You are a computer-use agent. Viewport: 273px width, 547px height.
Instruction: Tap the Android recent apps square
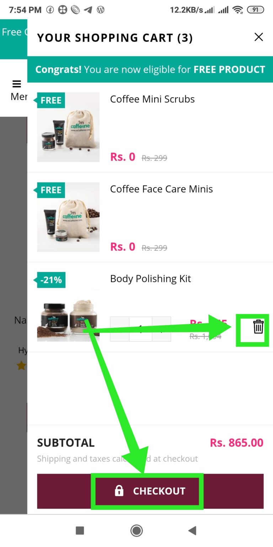80,531
